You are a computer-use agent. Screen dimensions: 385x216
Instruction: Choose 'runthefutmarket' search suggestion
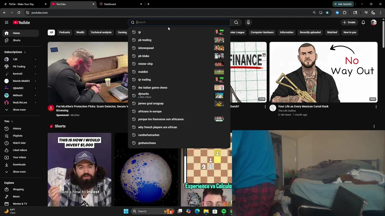coord(179,135)
